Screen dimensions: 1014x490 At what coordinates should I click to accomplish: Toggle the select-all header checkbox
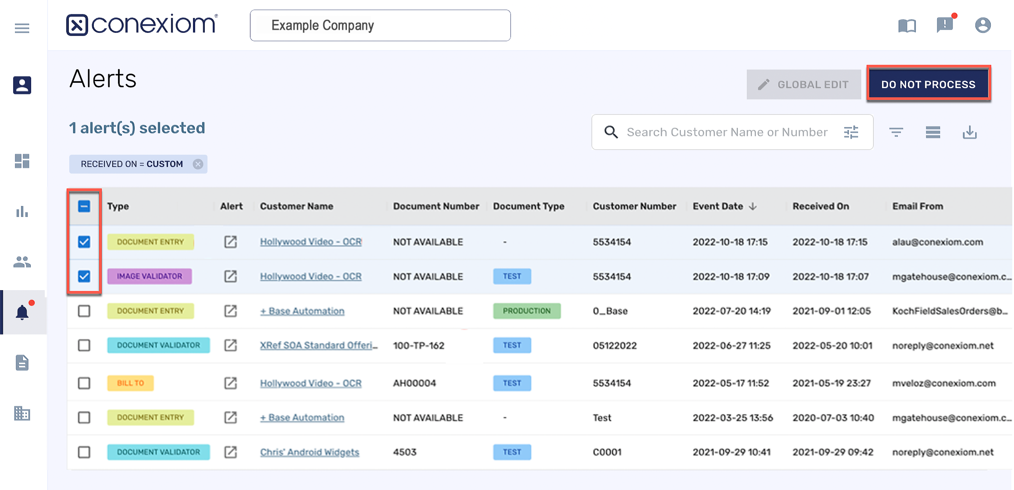tap(84, 206)
